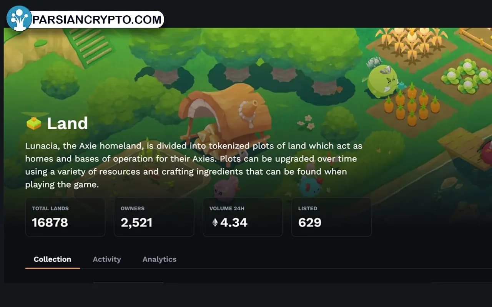Select the Owners 2,521 stat card
Viewport: 492px width, 307px height.
click(154, 217)
